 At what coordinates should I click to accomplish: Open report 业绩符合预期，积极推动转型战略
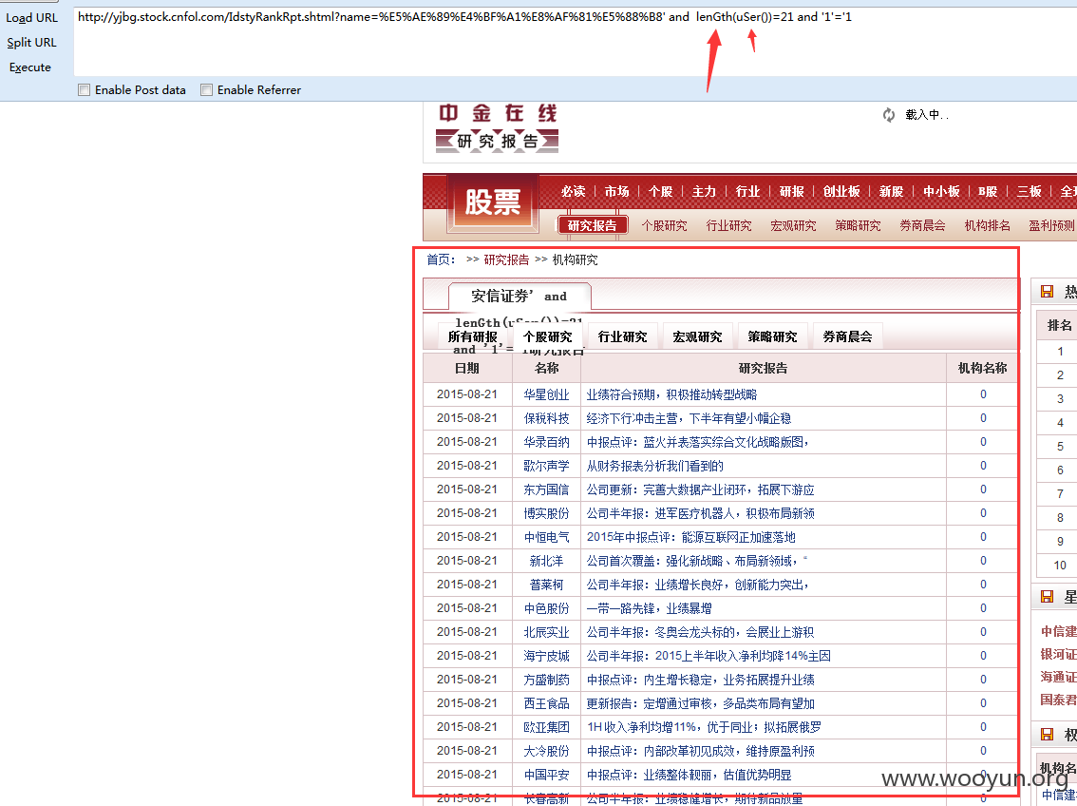(x=671, y=394)
